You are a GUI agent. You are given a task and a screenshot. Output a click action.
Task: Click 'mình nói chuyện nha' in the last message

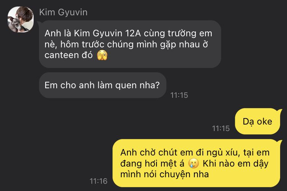click(165, 174)
